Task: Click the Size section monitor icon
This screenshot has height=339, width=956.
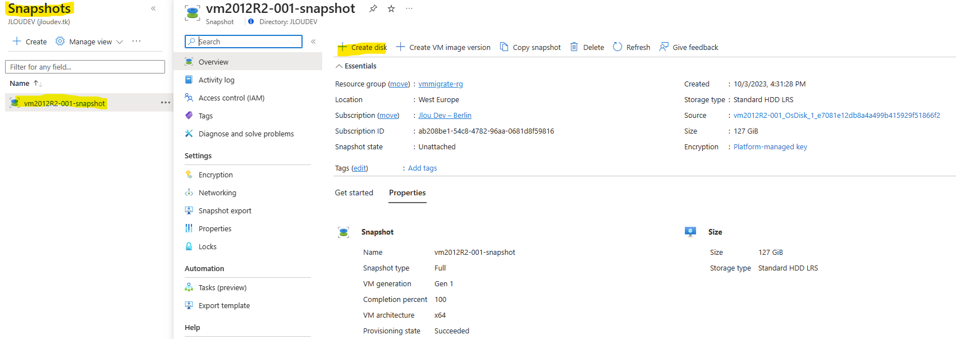Action: [690, 232]
